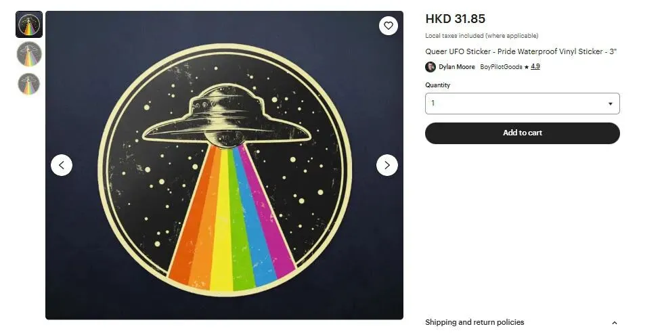Open the 4.9 rating reviews link
Viewport: 662px width, 335px height.
pyautogui.click(x=535, y=66)
